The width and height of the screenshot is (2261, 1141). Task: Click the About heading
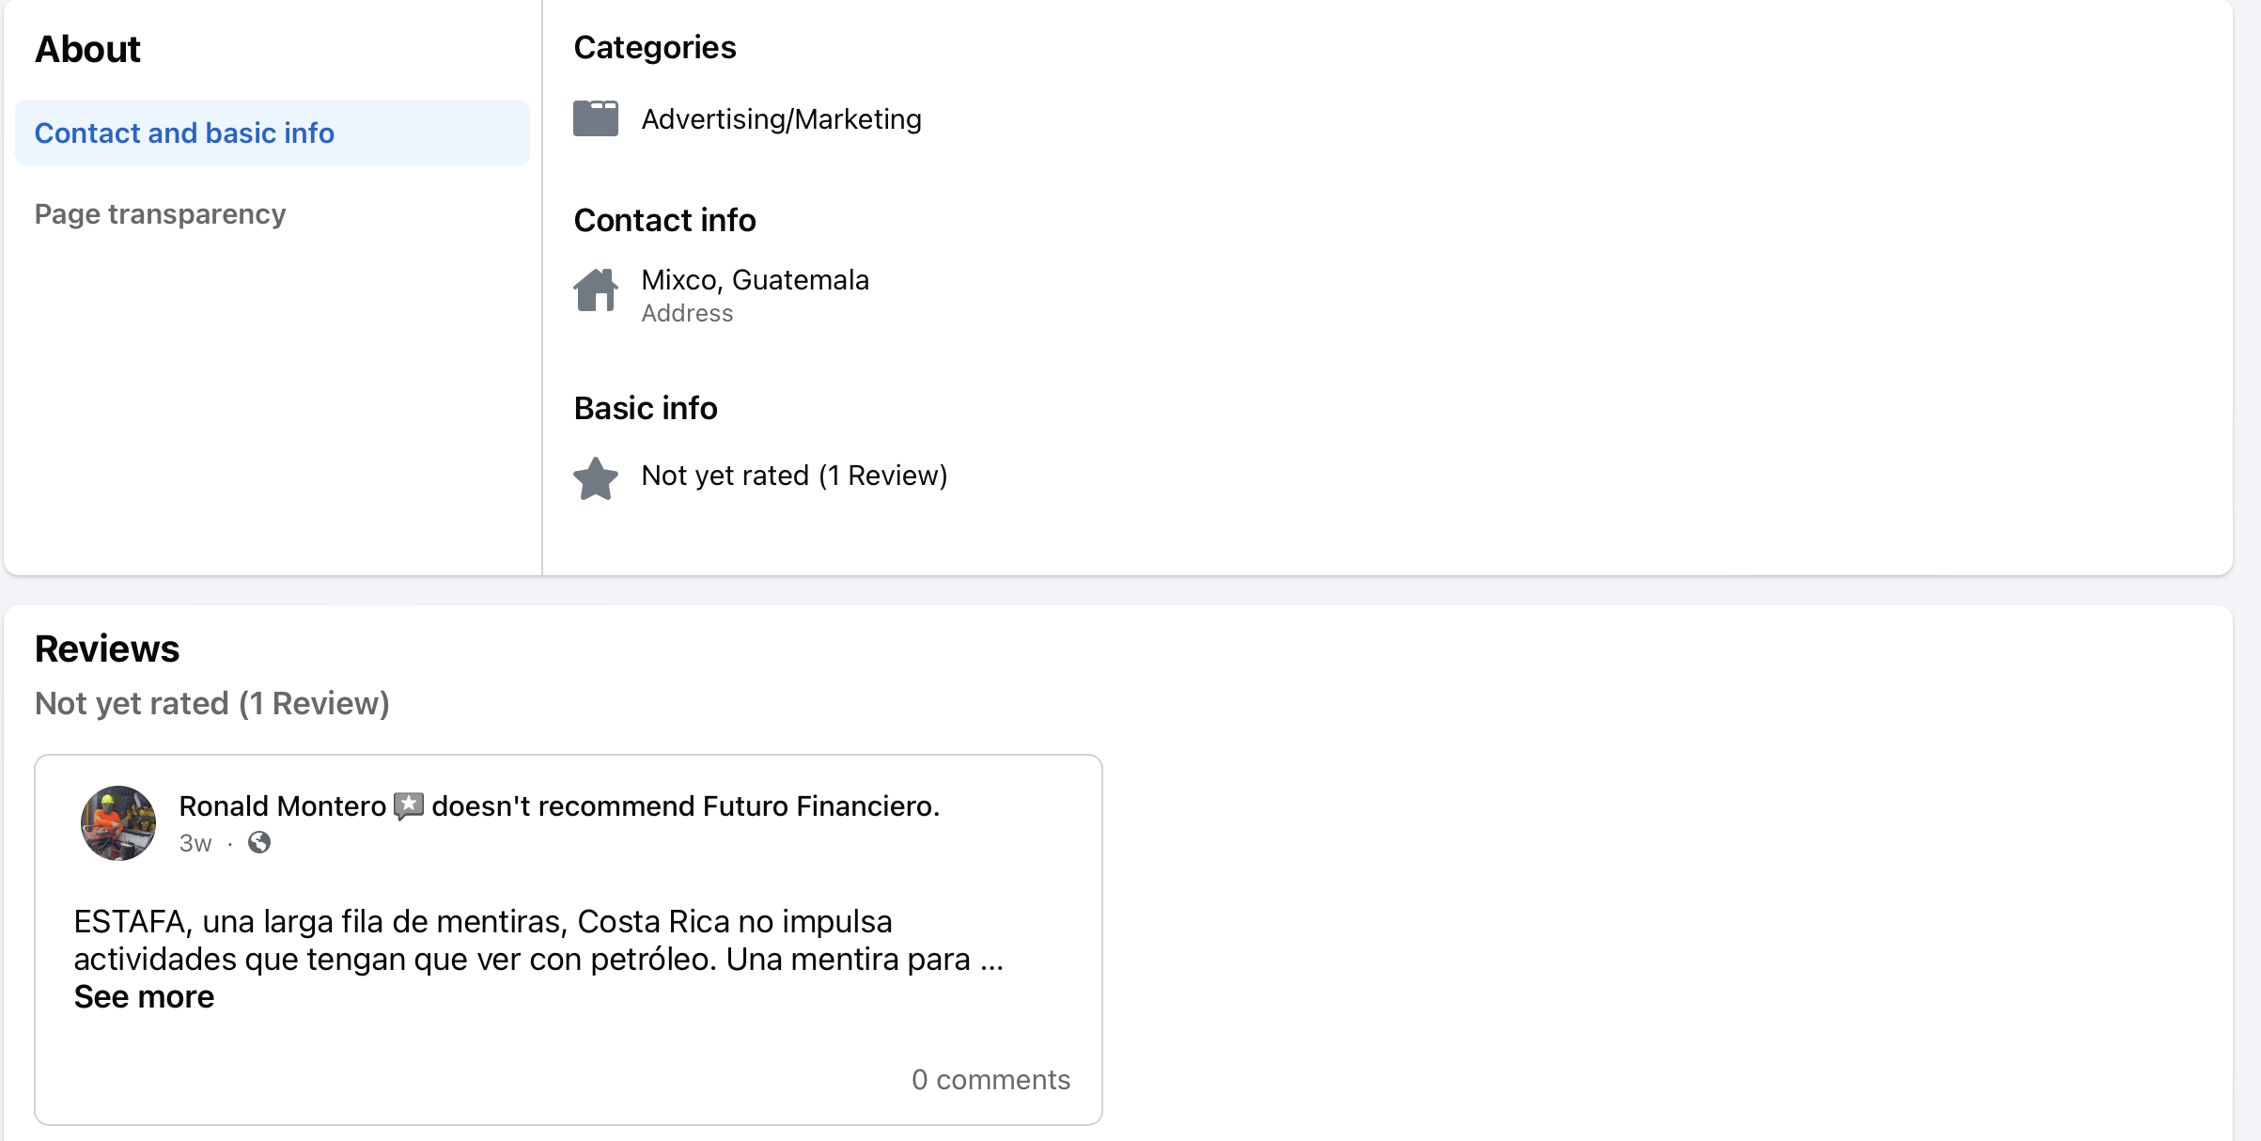pos(87,49)
